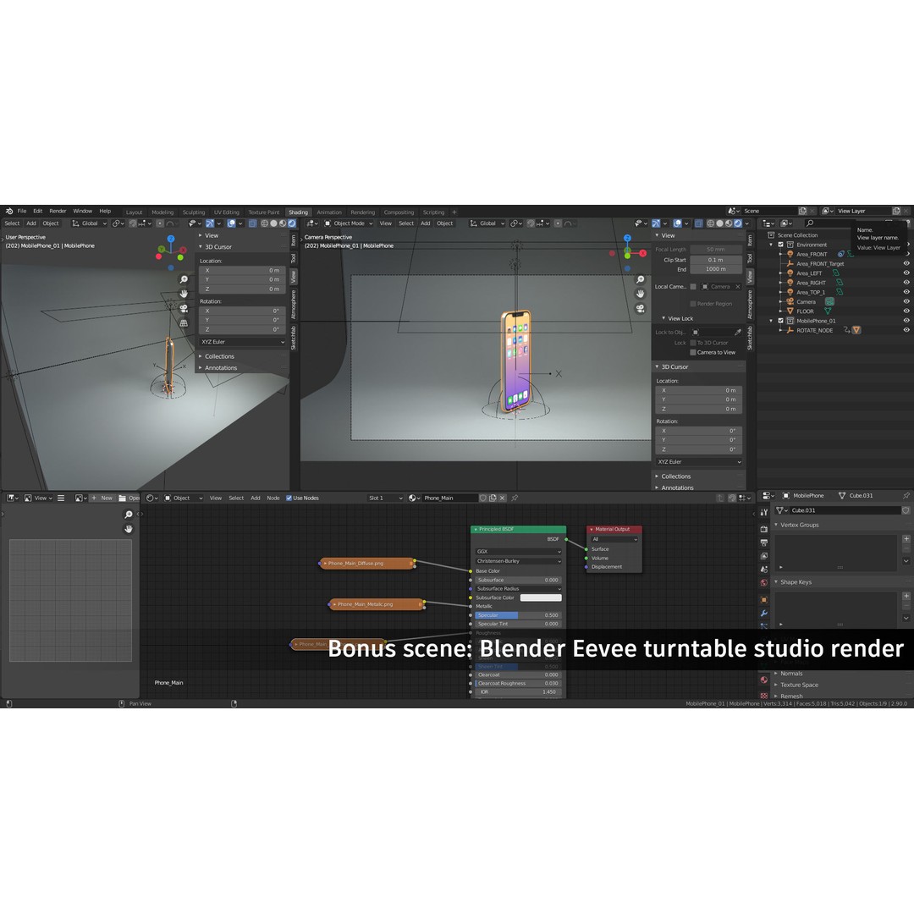The width and height of the screenshot is (914, 914).
Task: Click the FLOOR mesh data icon in outliner
Action: [828, 311]
